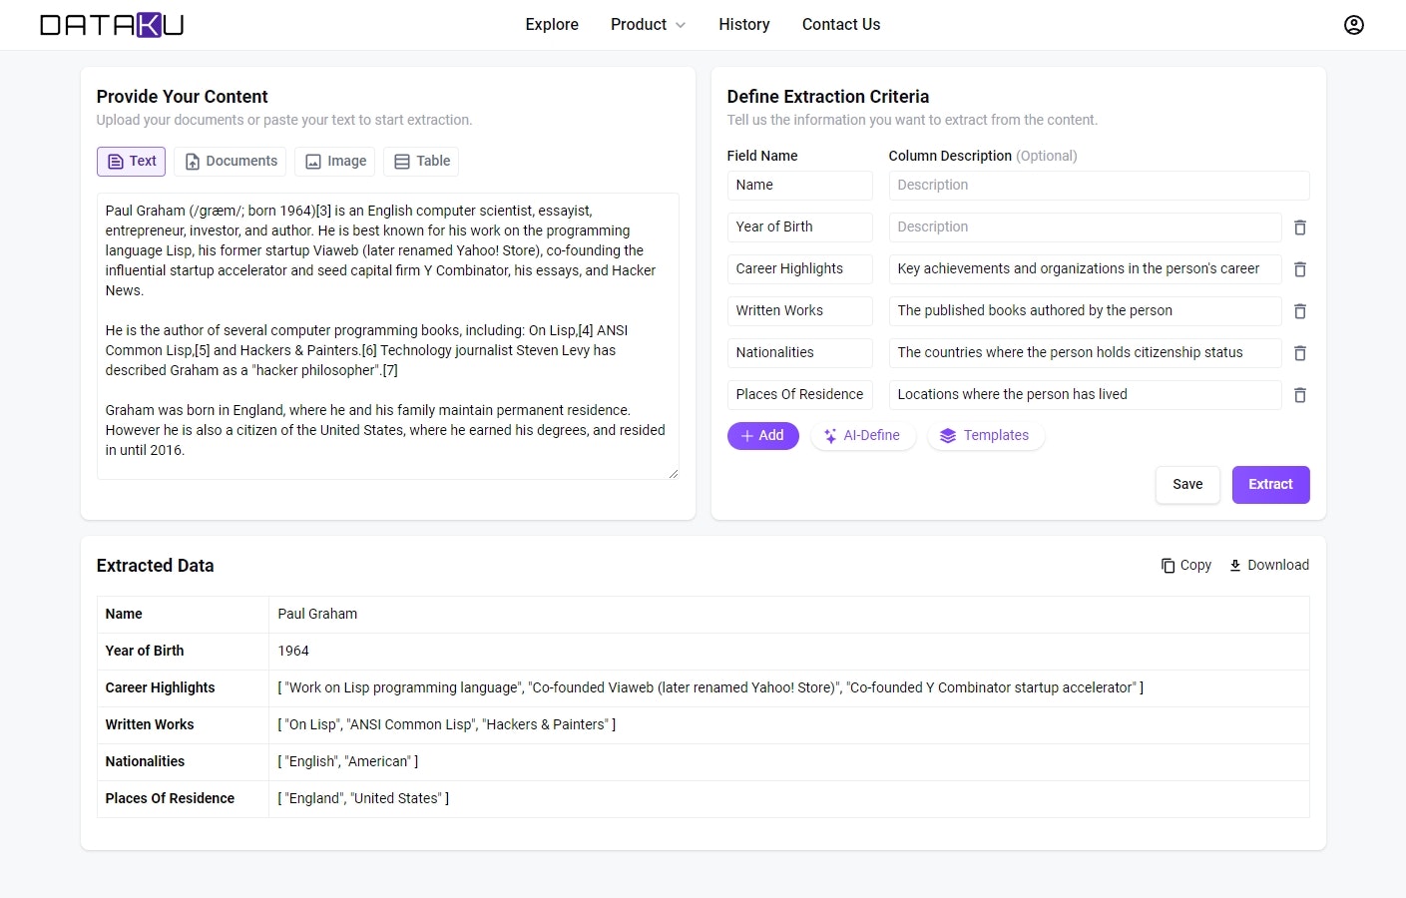Click the extracted Written Works value

point(447,725)
